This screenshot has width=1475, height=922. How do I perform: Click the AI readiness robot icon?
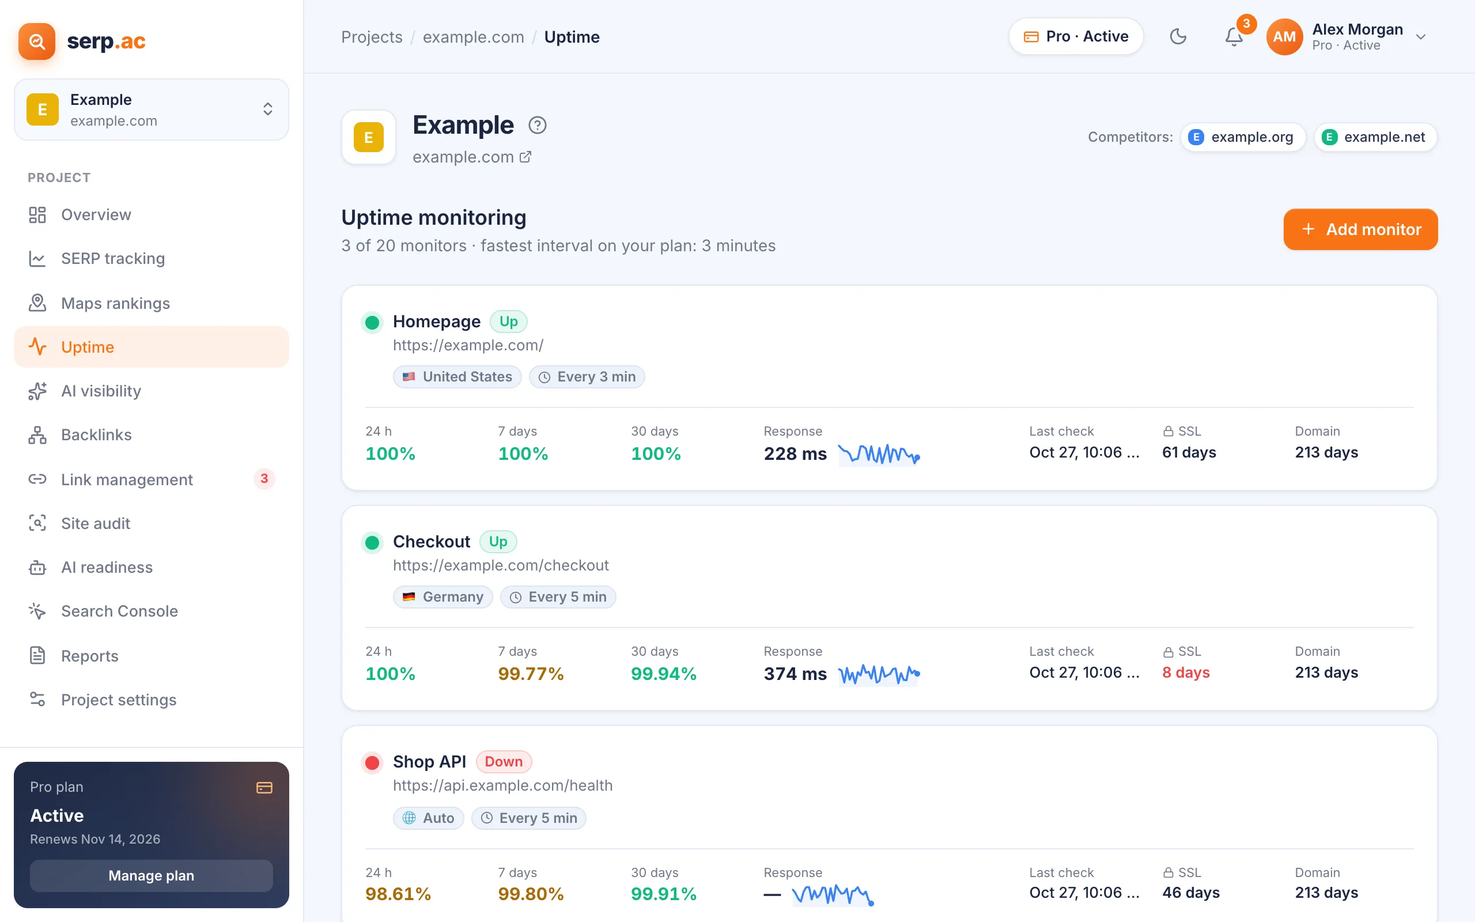(x=37, y=567)
